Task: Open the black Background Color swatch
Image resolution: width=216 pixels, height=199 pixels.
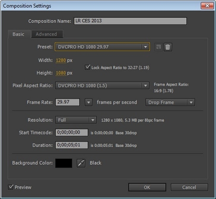Action: click(64, 163)
